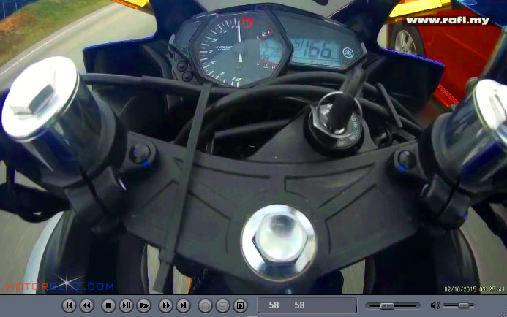Mute audio with the speaker icon
This screenshot has width=507, height=317.
point(436,305)
